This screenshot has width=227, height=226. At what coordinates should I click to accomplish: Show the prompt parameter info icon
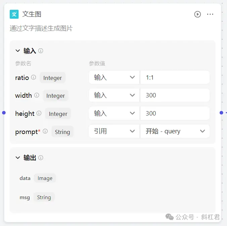point(45,131)
